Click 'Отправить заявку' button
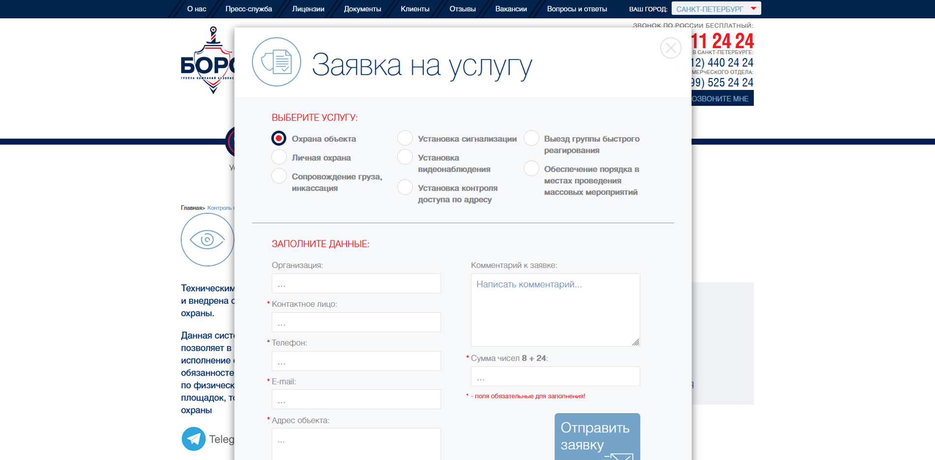 pos(597,436)
